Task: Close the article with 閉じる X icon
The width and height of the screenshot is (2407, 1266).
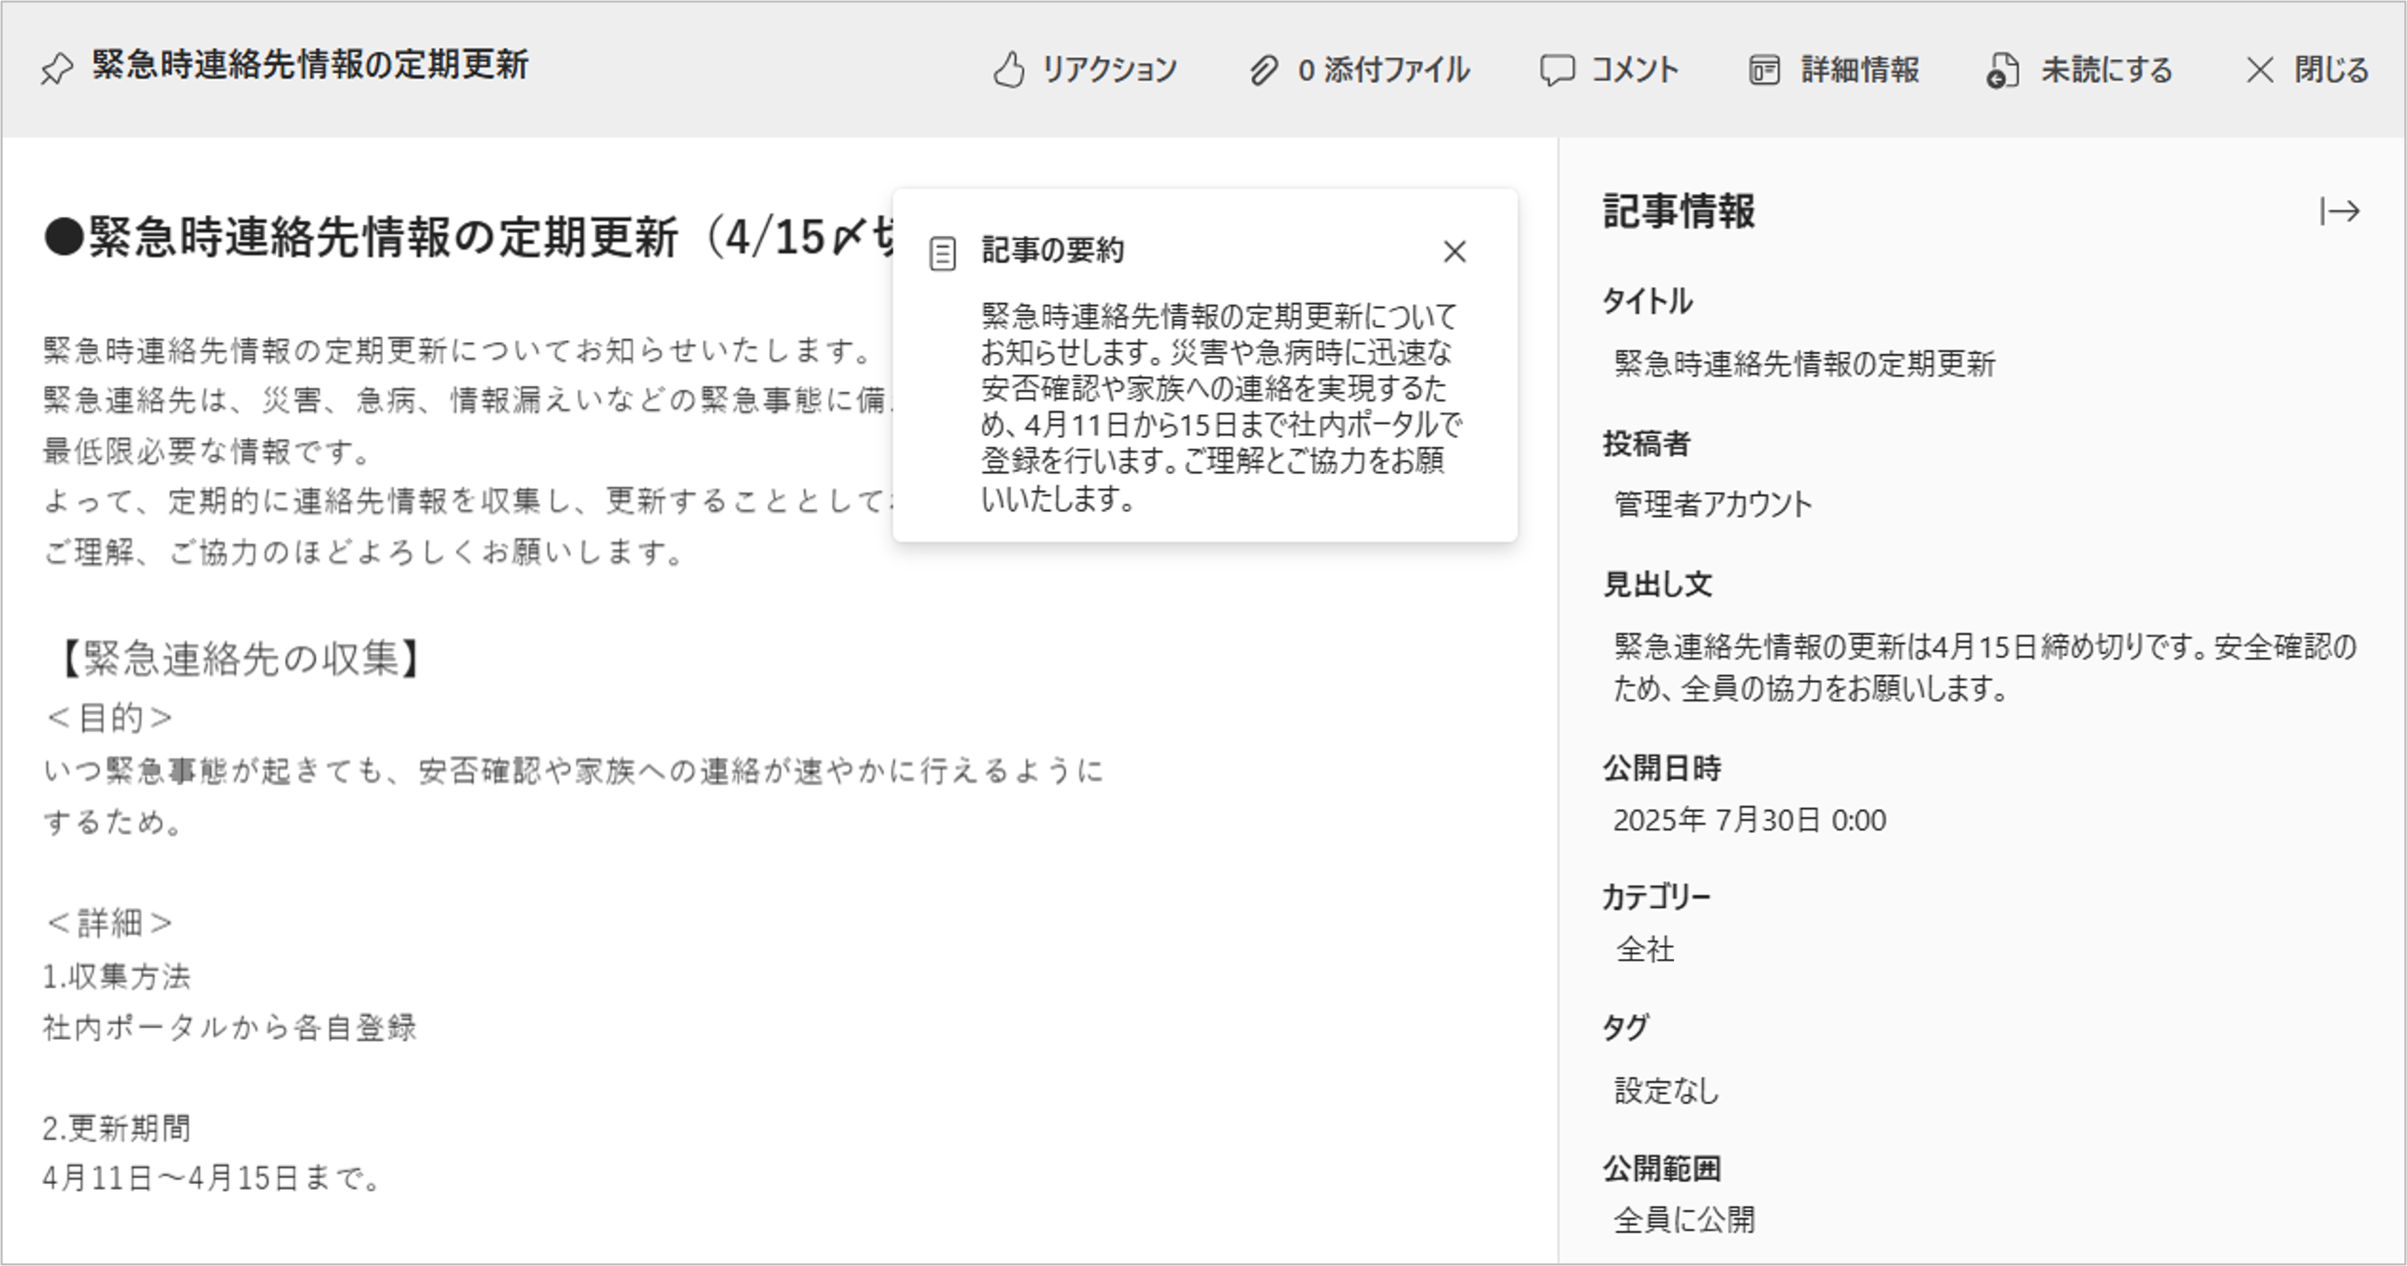Action: click(x=2259, y=70)
